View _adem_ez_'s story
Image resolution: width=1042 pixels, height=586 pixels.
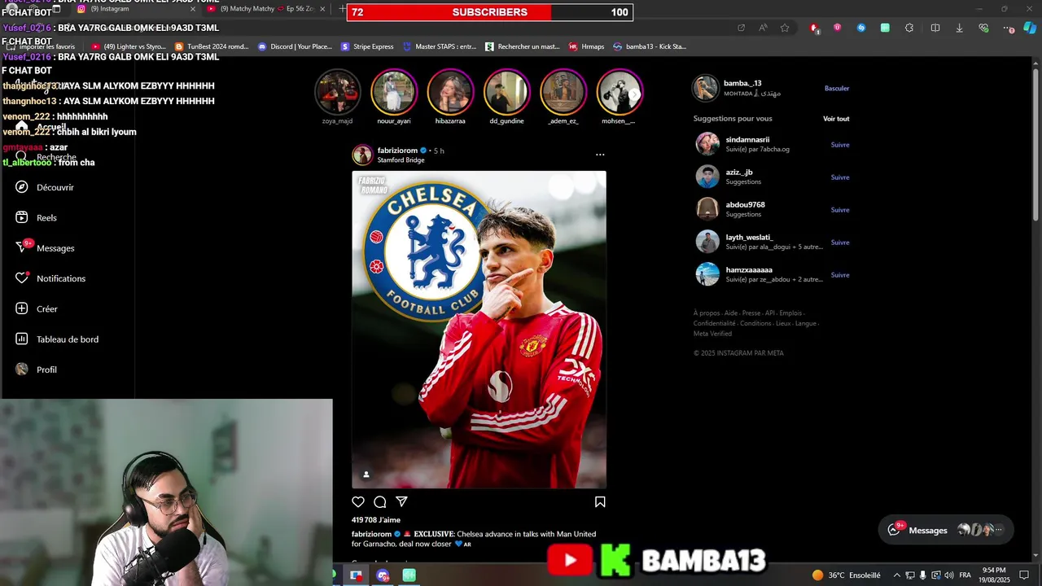563,92
